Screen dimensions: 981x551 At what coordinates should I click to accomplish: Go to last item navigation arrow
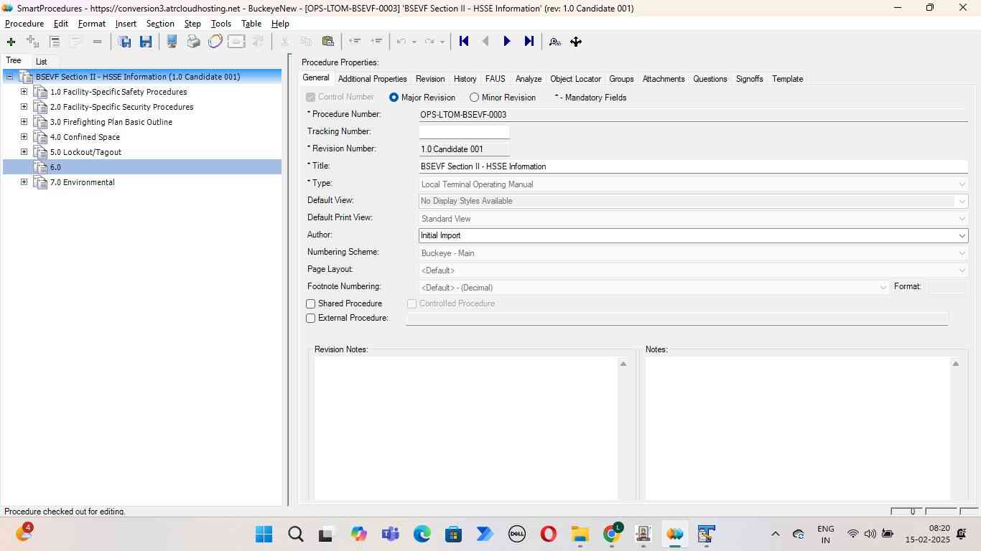(529, 42)
